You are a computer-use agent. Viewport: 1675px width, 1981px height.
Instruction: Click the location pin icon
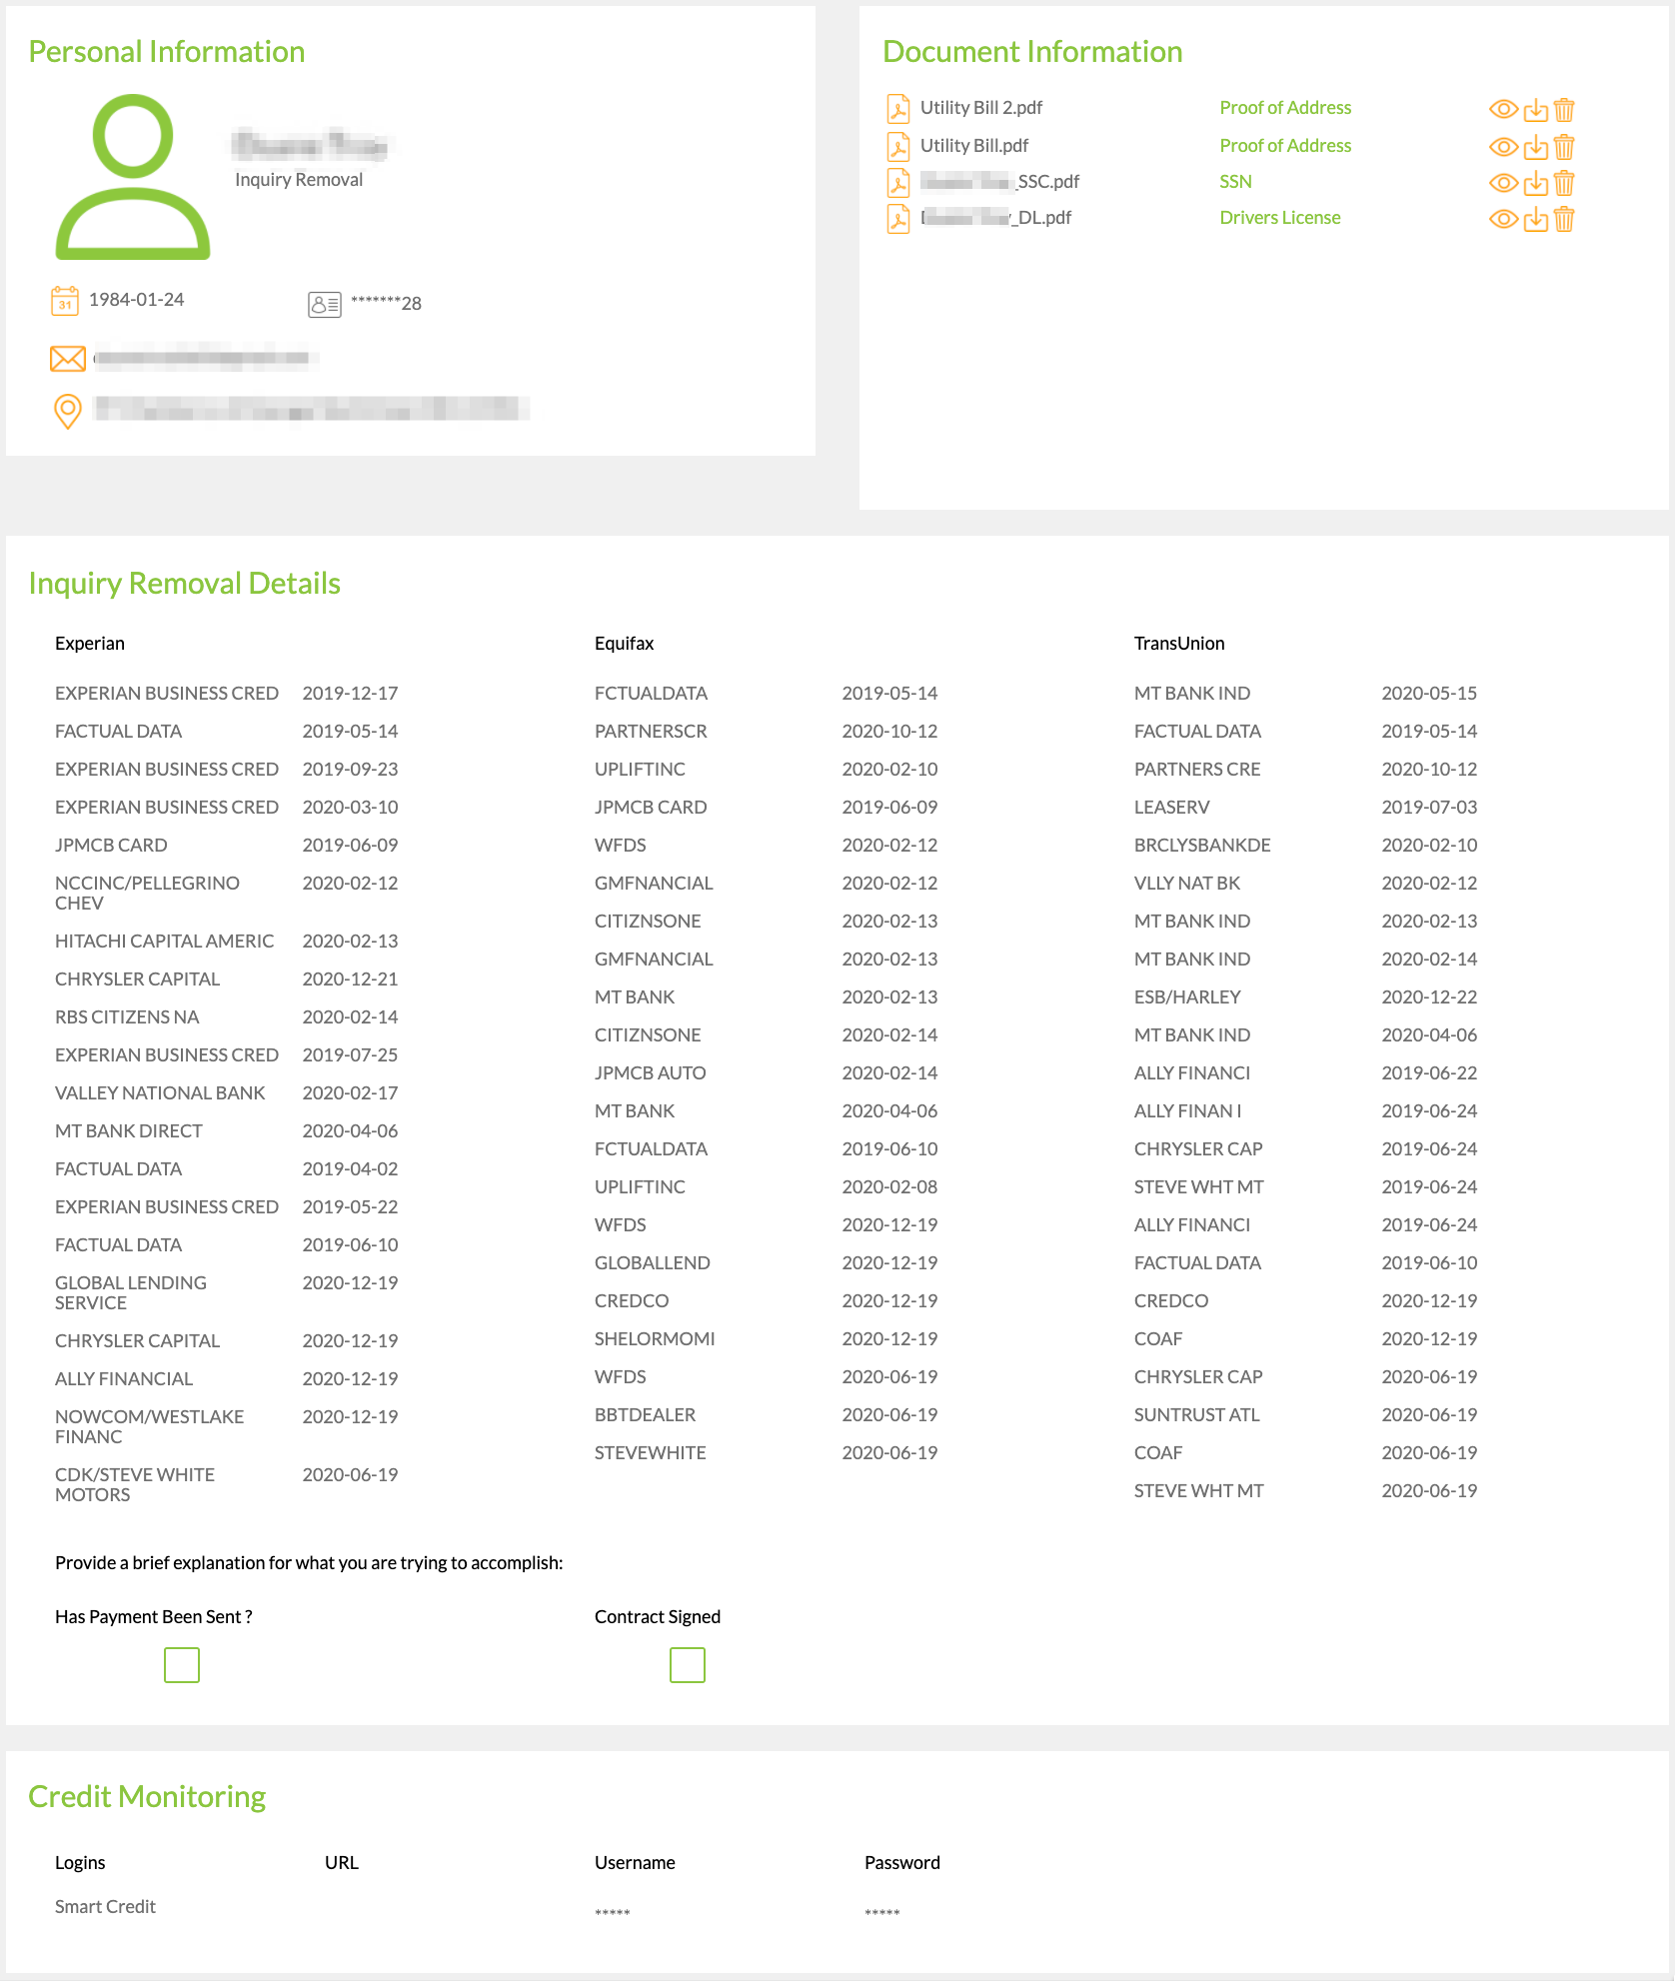coord(67,411)
